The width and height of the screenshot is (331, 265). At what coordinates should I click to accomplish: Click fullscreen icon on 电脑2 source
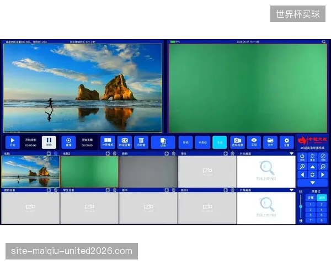tap(108, 153)
